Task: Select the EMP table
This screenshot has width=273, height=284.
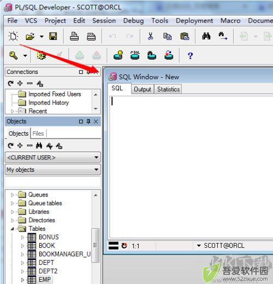Action: pyautogui.click(x=45, y=280)
